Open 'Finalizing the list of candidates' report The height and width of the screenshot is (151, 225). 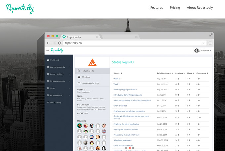126,124
